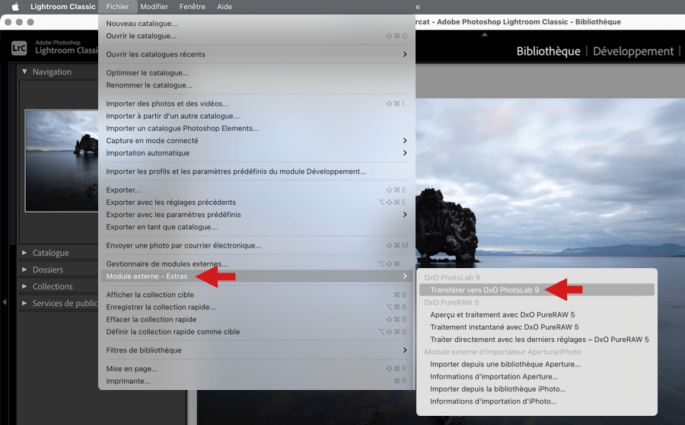Select Optimiser le catalogue...
The height and width of the screenshot is (425, 685).
pos(256,73)
